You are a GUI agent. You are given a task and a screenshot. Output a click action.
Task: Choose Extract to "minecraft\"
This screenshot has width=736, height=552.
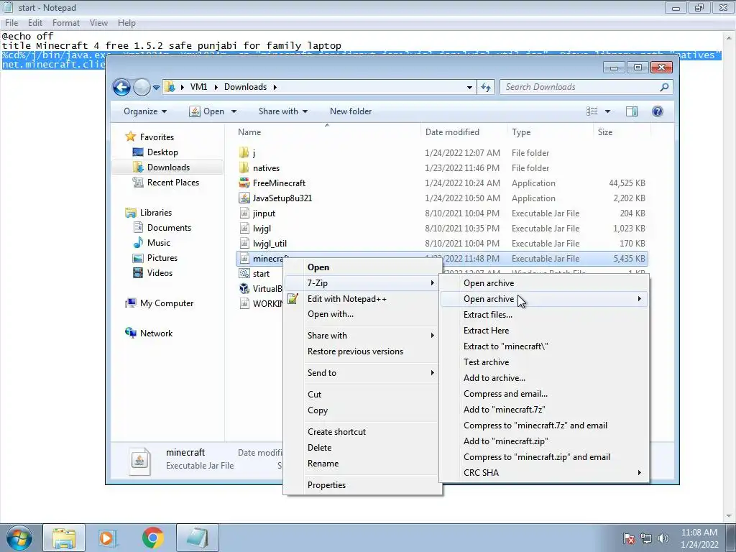click(x=544, y=346)
